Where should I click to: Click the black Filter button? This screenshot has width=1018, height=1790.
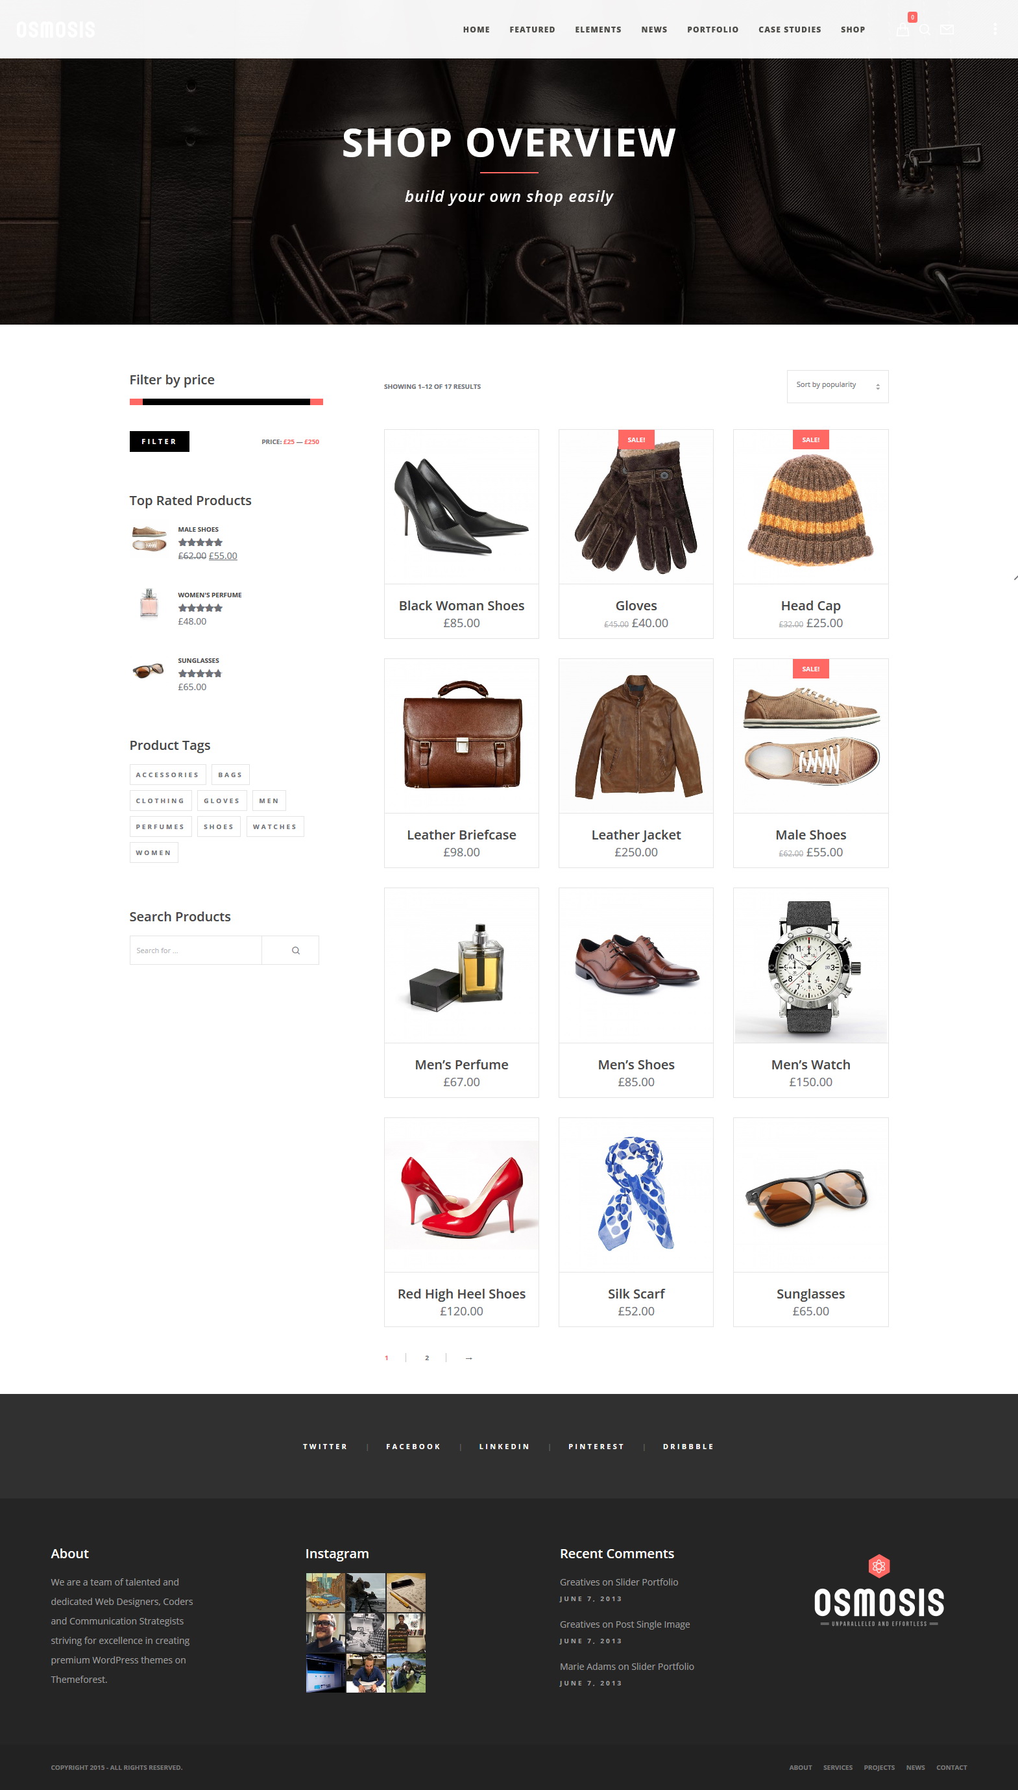pos(160,441)
